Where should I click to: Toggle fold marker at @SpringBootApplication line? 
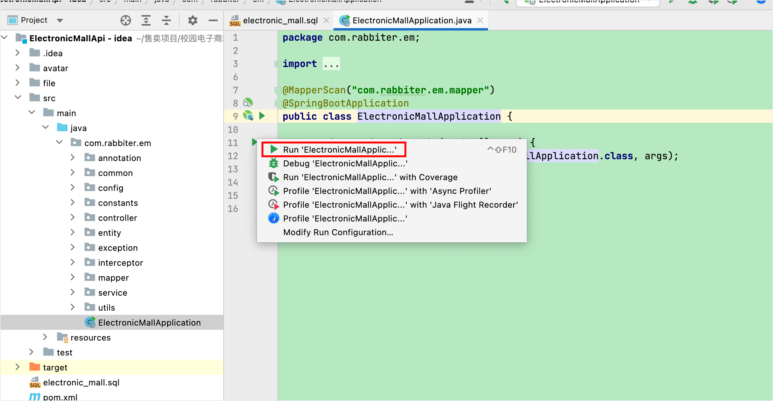pyautogui.click(x=277, y=103)
